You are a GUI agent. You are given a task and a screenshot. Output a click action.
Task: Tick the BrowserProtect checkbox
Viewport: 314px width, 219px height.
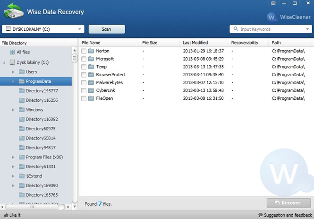84,75
